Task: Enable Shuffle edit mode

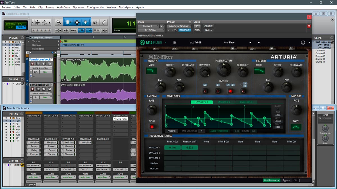Action: click(10, 24)
